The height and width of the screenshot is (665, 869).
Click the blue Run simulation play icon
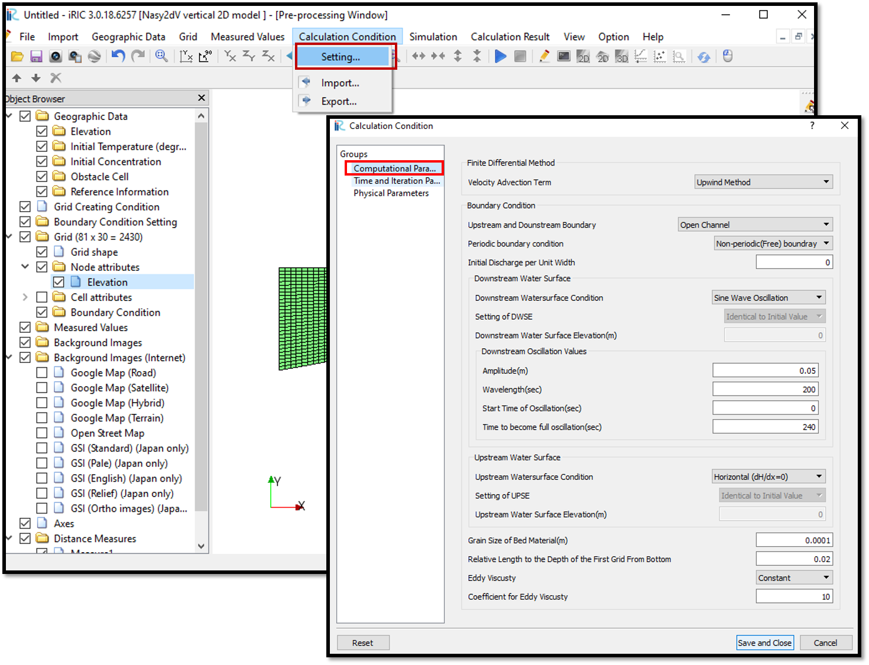501,56
